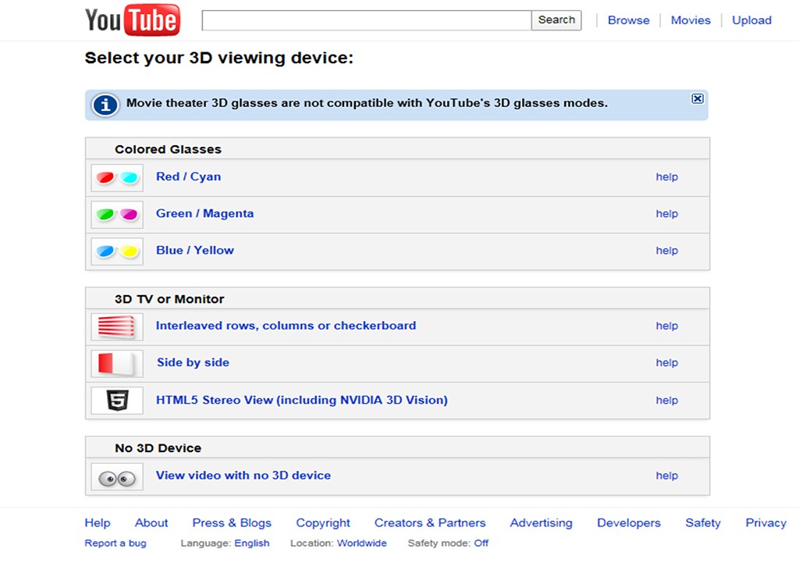Image resolution: width=799 pixels, height=563 pixels.
Task: Toggle the Safety mode Off setting
Action: point(481,543)
